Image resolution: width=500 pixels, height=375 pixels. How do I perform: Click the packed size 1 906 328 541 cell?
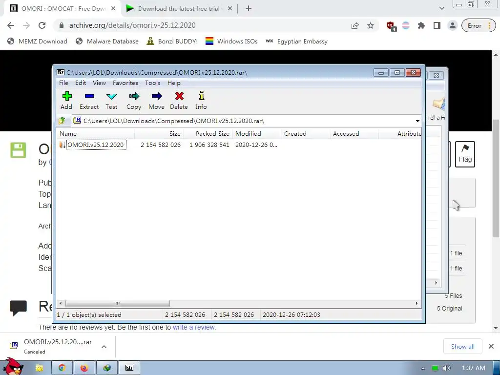tap(209, 145)
